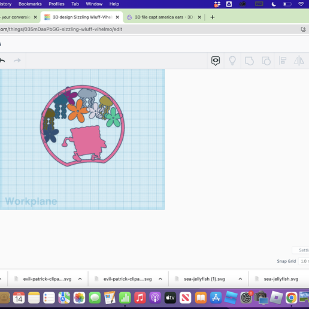The width and height of the screenshot is (309, 309).
Task: Open the Align tool
Action: point(283,60)
